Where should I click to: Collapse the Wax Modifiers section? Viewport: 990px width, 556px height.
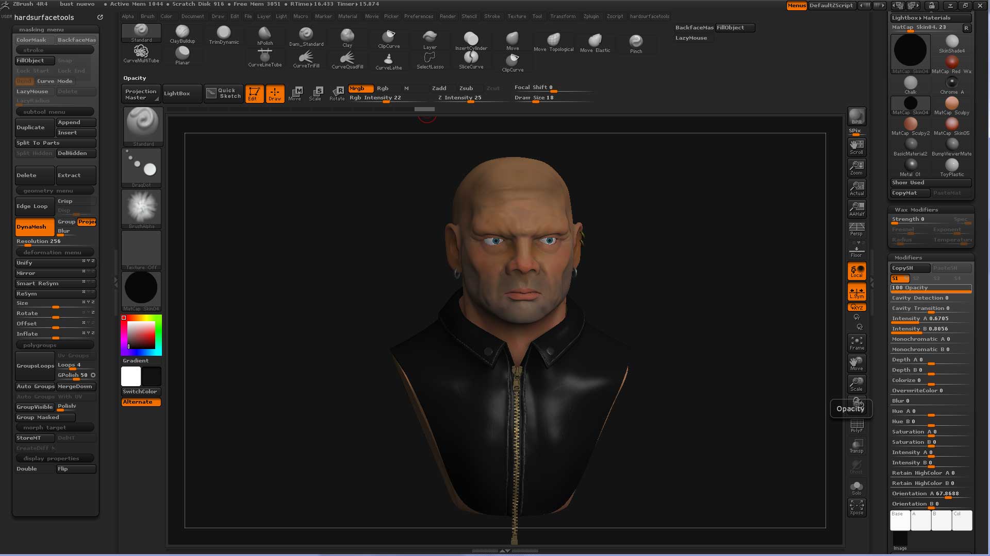(931, 210)
